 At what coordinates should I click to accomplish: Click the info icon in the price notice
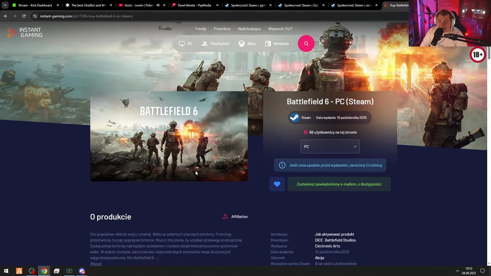click(x=282, y=165)
